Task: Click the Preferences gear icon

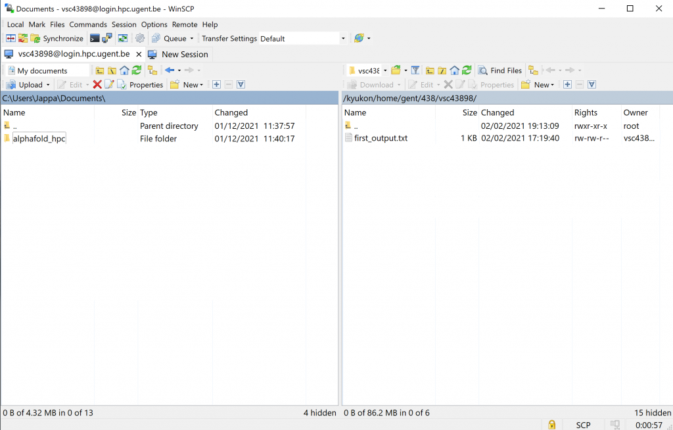Action: click(140, 39)
